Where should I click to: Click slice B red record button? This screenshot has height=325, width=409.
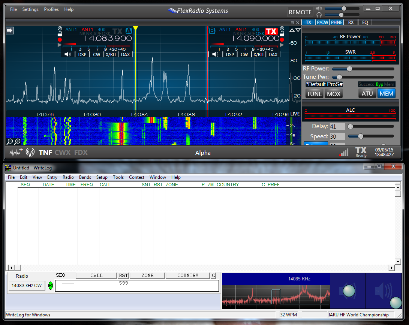point(282,40)
